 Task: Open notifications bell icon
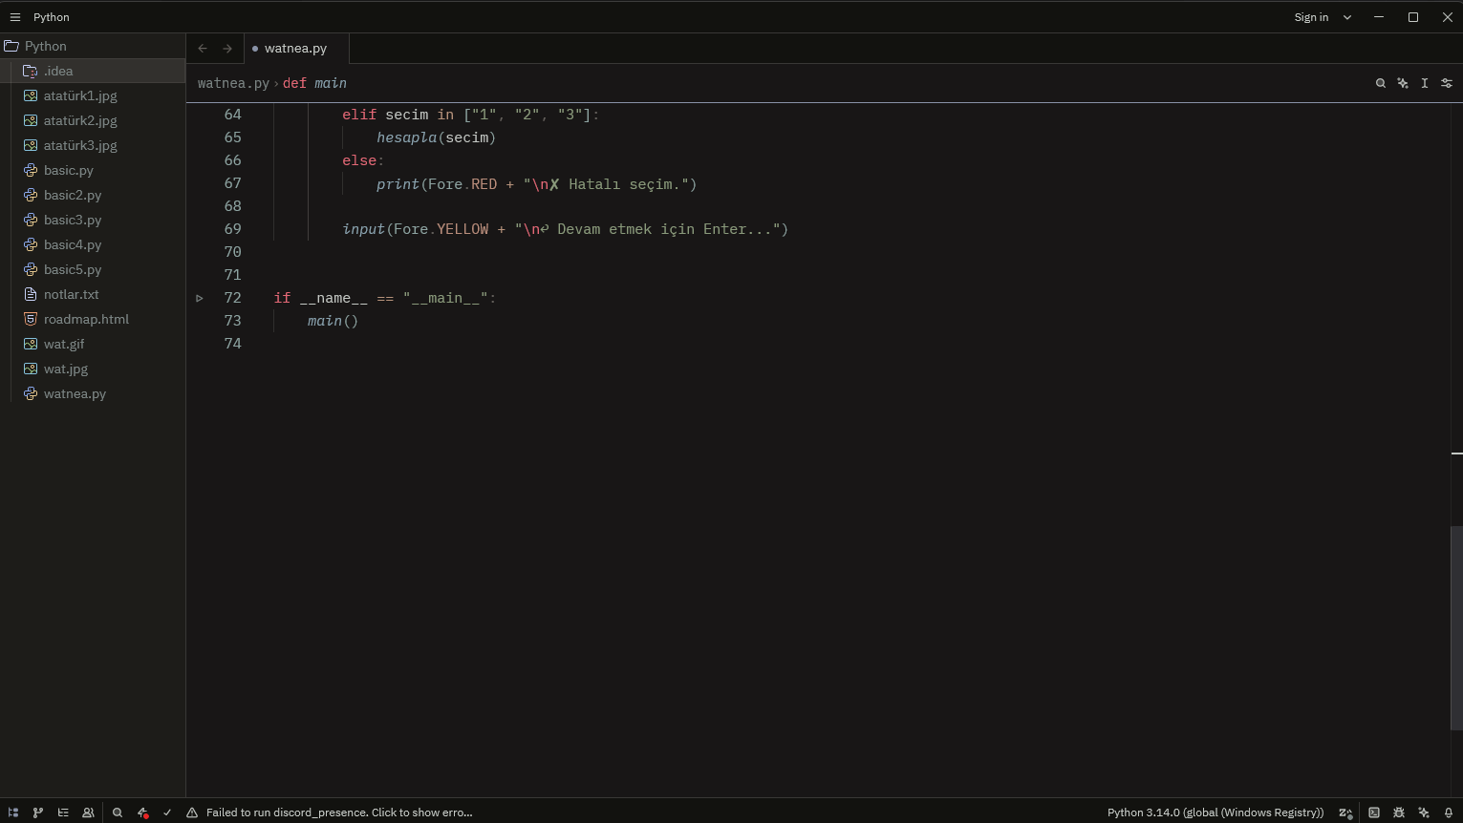(1449, 812)
